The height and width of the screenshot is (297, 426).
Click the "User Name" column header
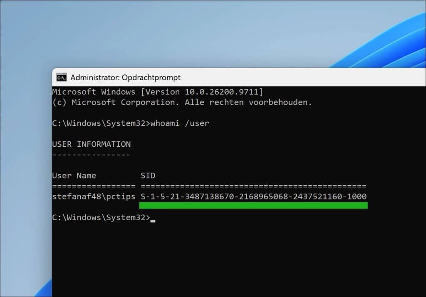(x=74, y=176)
